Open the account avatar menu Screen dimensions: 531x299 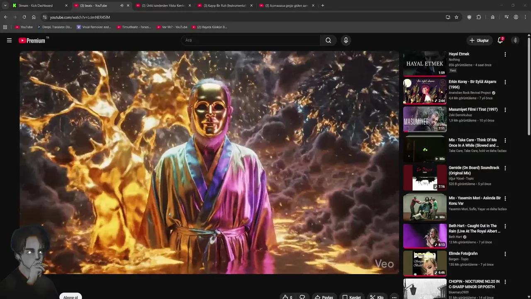point(515,40)
